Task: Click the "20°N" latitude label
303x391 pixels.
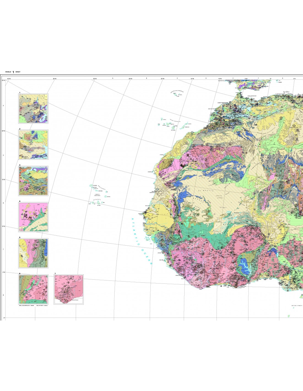Action: coord(3,131)
